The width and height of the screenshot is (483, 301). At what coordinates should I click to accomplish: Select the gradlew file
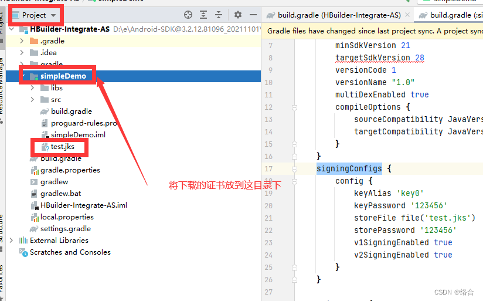54,182
